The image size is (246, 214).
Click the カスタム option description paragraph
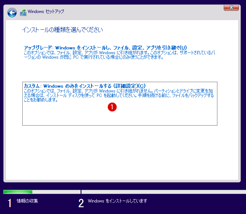coord(119,95)
